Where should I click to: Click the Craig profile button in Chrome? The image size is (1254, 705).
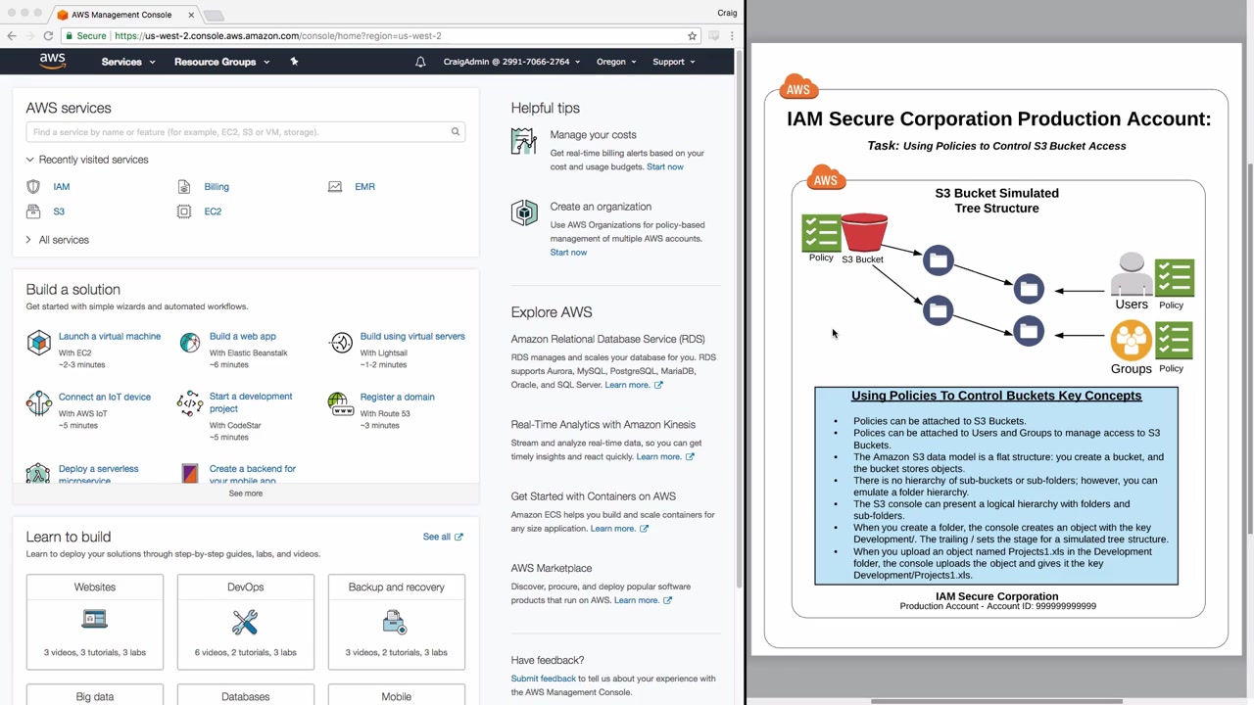pyautogui.click(x=727, y=13)
